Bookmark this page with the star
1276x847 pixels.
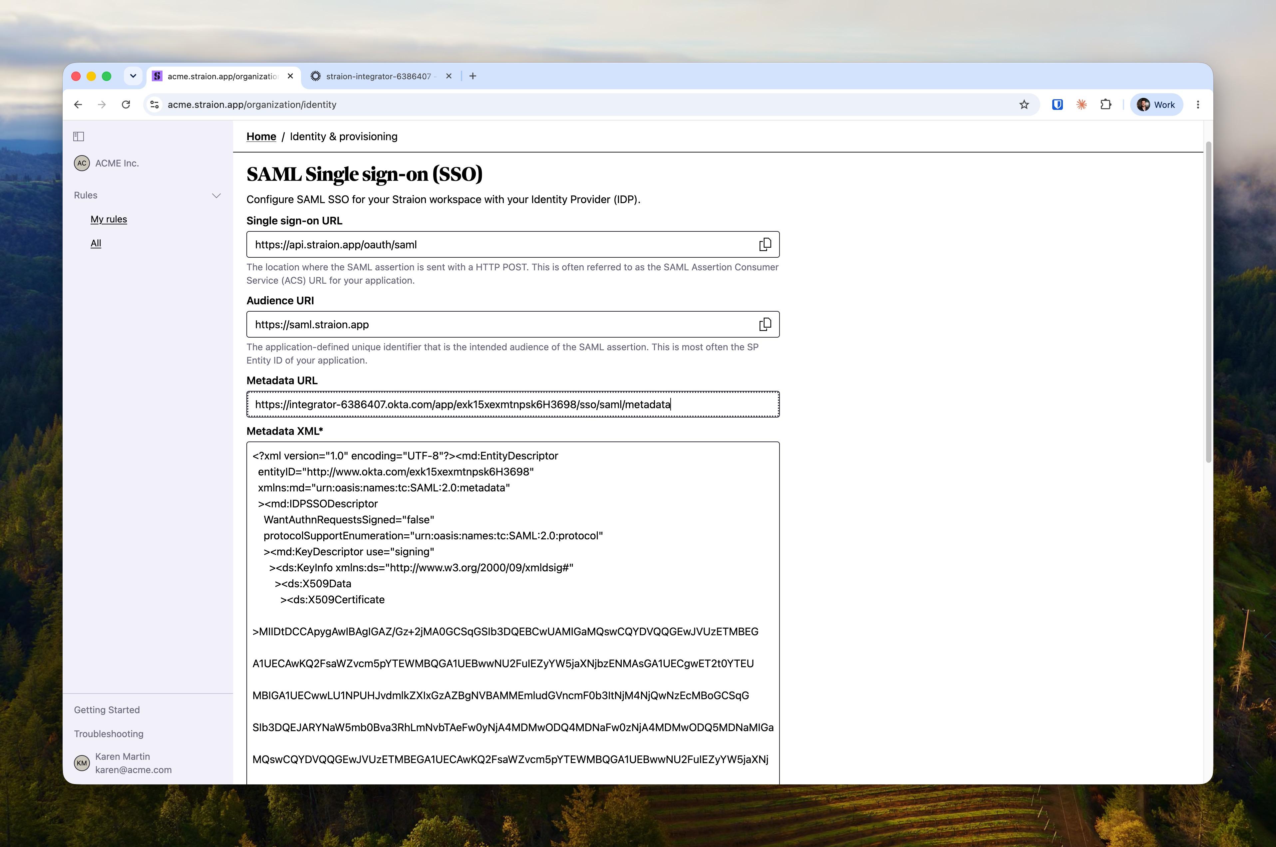[1024, 105]
